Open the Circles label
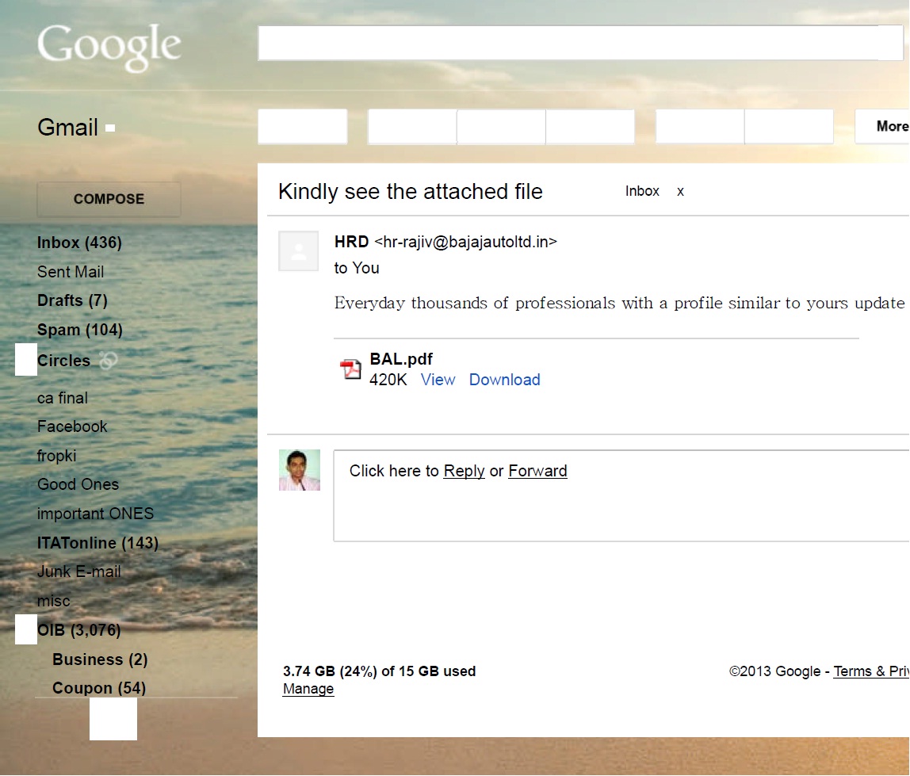The height and width of the screenshot is (776, 910). coord(64,361)
